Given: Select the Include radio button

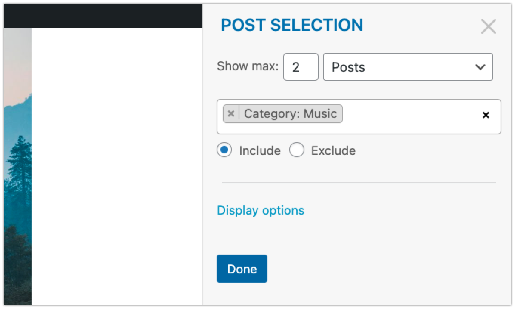Looking at the screenshot, I should click(x=224, y=150).
